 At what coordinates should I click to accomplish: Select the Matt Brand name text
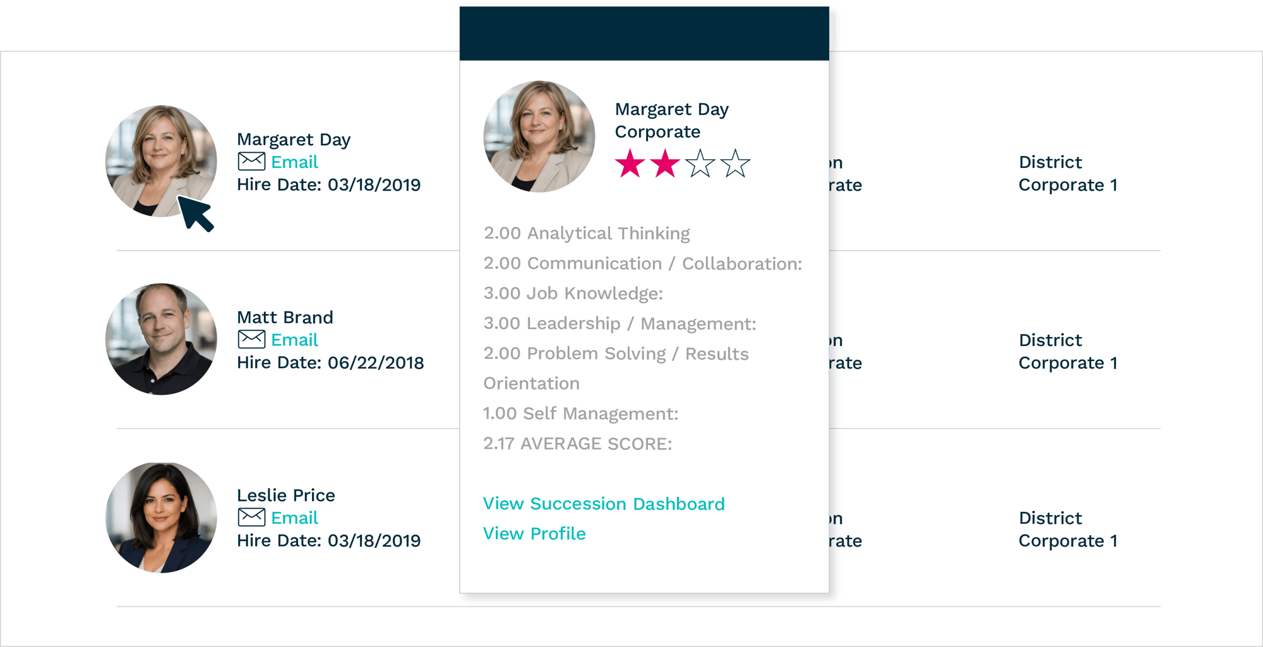pyautogui.click(x=285, y=317)
